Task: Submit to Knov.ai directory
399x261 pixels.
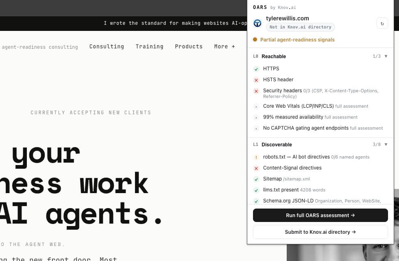Action: pyautogui.click(x=321, y=232)
